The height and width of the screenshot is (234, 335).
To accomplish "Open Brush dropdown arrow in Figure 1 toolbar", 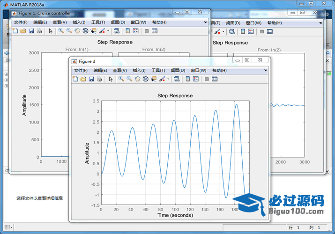I will pos(108,31).
